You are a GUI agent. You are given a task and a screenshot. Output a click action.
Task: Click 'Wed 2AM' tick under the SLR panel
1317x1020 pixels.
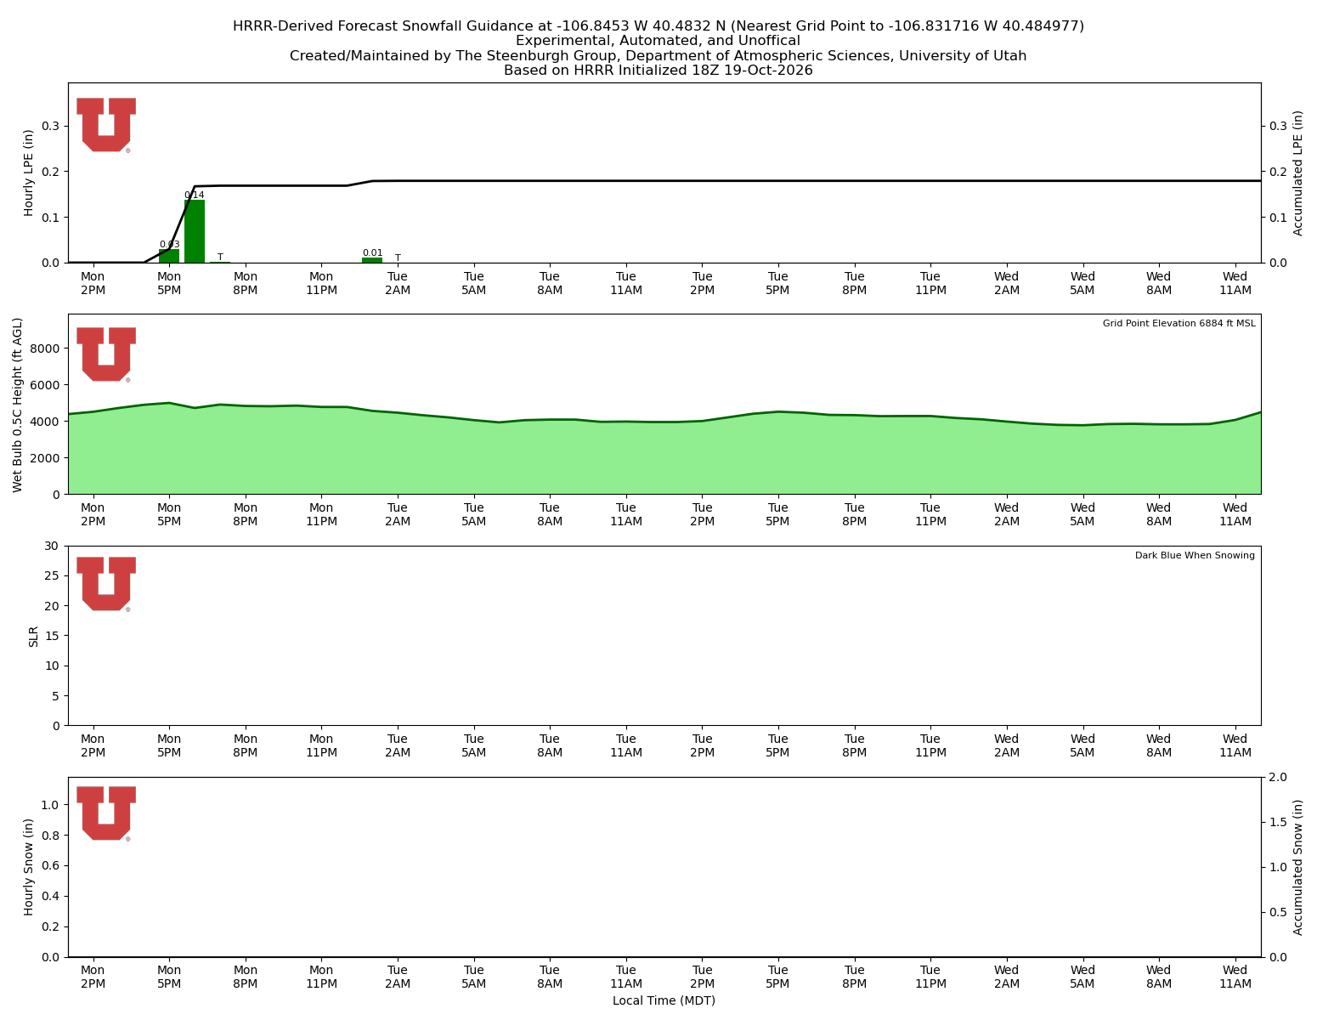click(x=1007, y=745)
